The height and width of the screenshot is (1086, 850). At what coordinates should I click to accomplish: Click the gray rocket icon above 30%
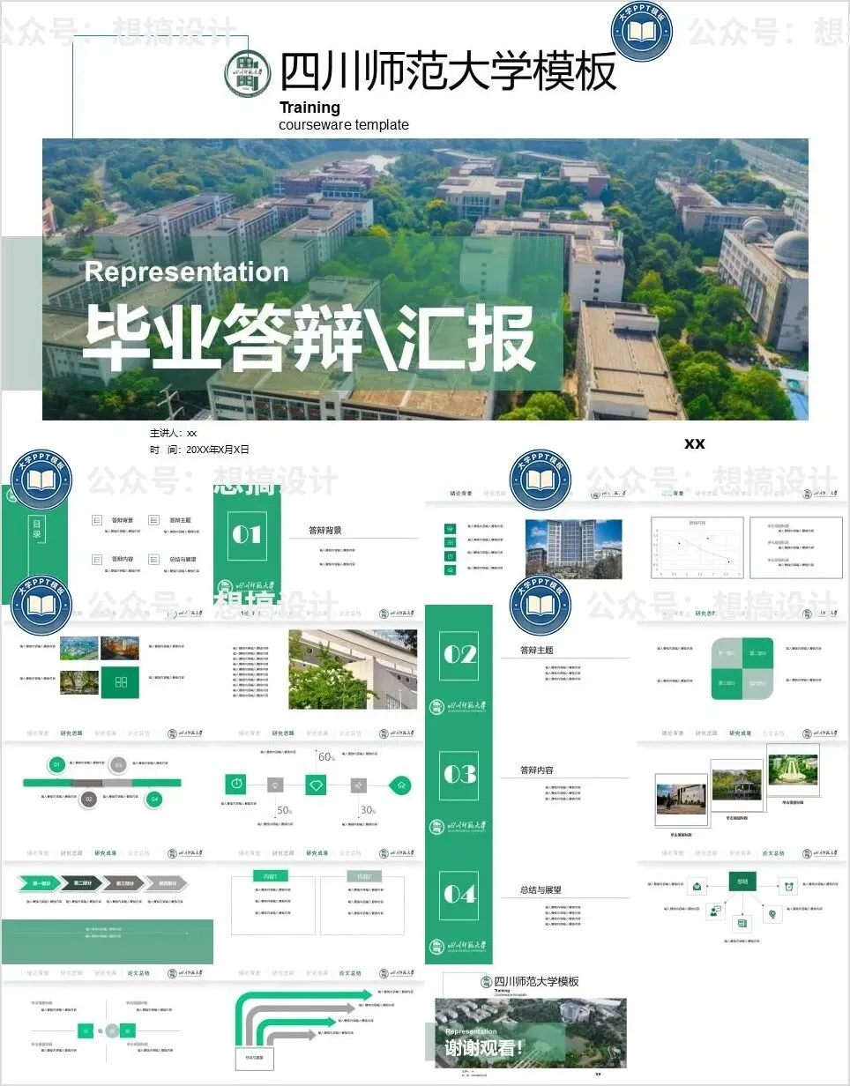pyautogui.click(x=358, y=785)
